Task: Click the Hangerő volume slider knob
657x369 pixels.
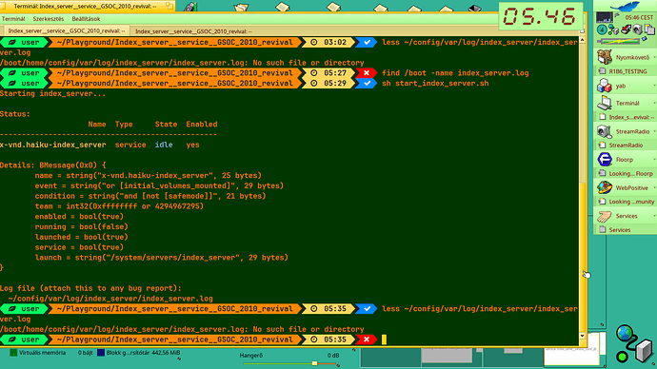Action: point(314,363)
